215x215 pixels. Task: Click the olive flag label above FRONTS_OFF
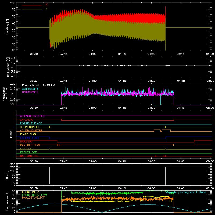[26, 149]
